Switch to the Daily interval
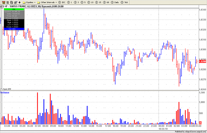Screen dimensions: 207x133 pyautogui.click(x=115, y=2)
